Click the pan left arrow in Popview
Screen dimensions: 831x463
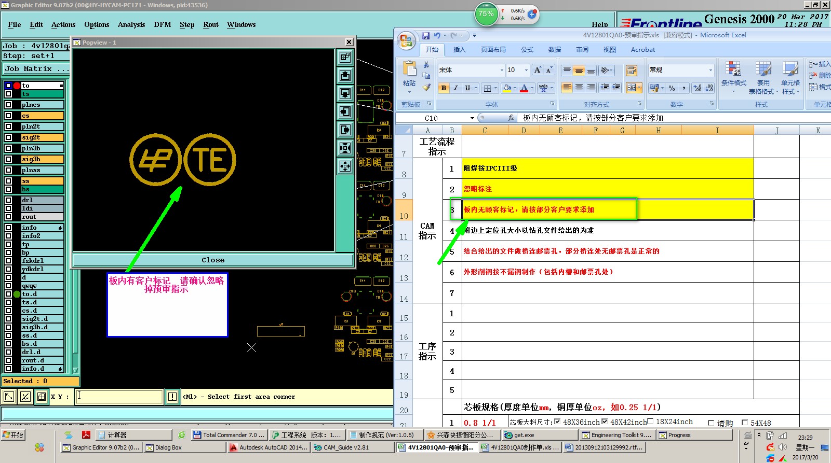pos(345,111)
